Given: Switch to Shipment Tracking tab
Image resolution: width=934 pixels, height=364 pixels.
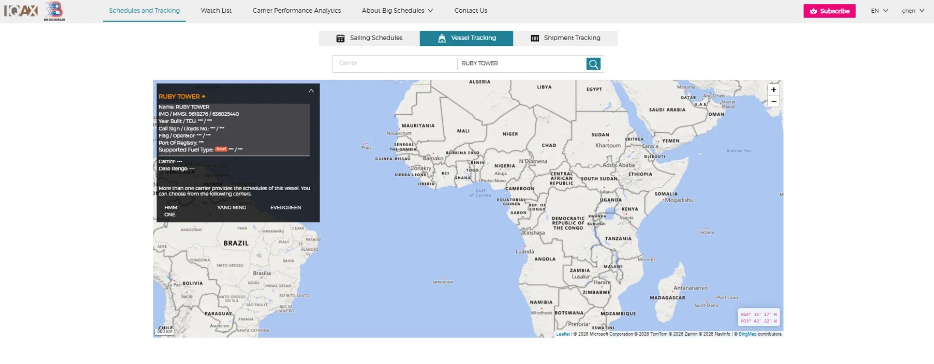Looking at the screenshot, I should pos(565,38).
